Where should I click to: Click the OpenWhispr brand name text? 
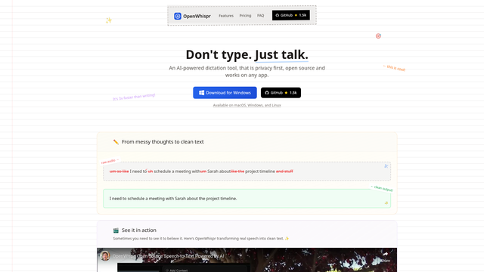click(197, 16)
